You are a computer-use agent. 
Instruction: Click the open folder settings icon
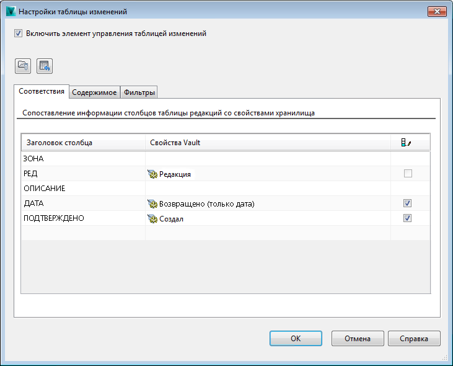click(23, 65)
